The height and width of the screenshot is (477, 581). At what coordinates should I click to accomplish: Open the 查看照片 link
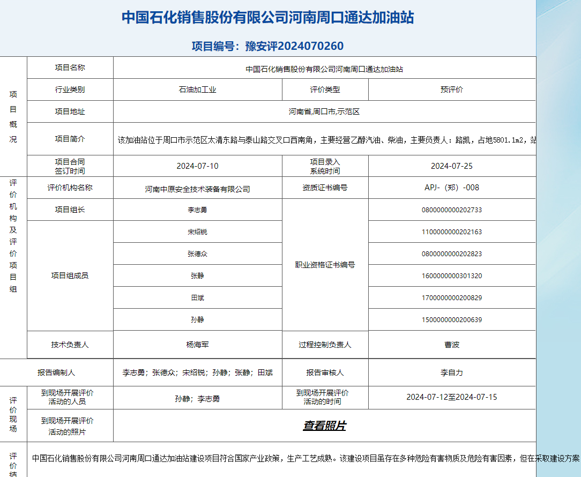[324, 426]
